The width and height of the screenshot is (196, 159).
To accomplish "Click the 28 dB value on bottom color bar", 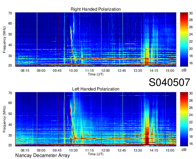I will (191, 100).
